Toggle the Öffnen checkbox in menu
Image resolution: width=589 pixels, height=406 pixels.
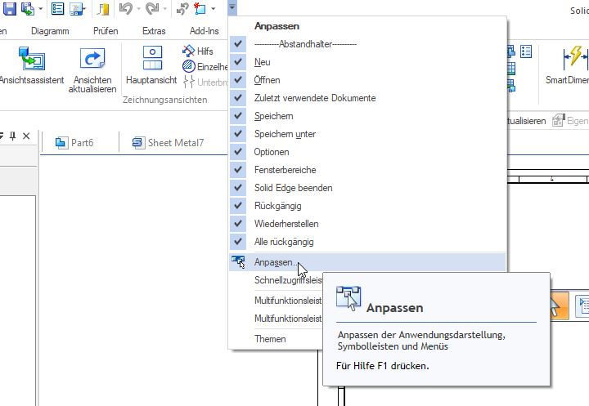(x=238, y=80)
